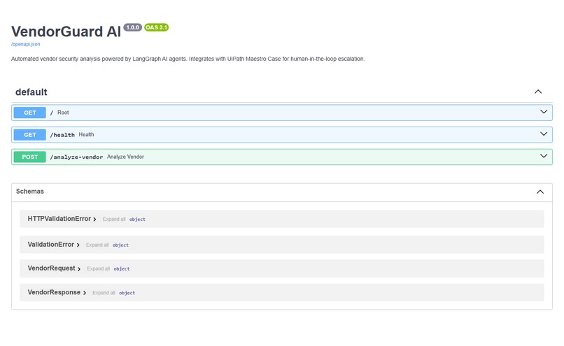Click Expand all for HTTPValidationError

(x=114, y=219)
